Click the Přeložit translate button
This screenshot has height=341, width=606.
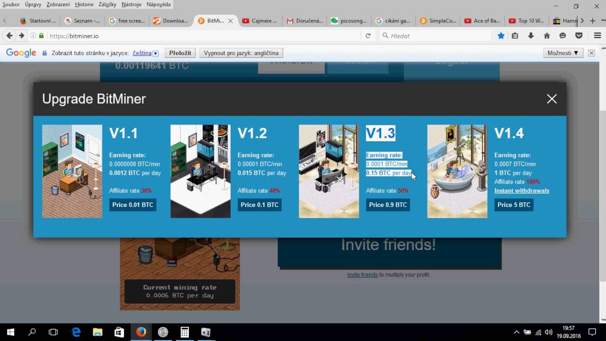pos(180,53)
